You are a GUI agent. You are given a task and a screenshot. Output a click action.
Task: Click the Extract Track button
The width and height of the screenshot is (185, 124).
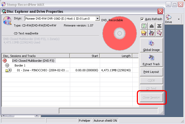click(151, 60)
